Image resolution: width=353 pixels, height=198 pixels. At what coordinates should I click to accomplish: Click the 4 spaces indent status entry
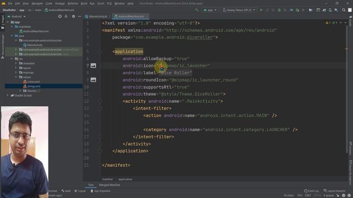[329, 195]
